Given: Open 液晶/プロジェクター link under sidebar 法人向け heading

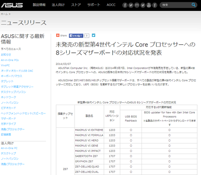Looking at the screenshot, I should pyautogui.click(x=13, y=164).
